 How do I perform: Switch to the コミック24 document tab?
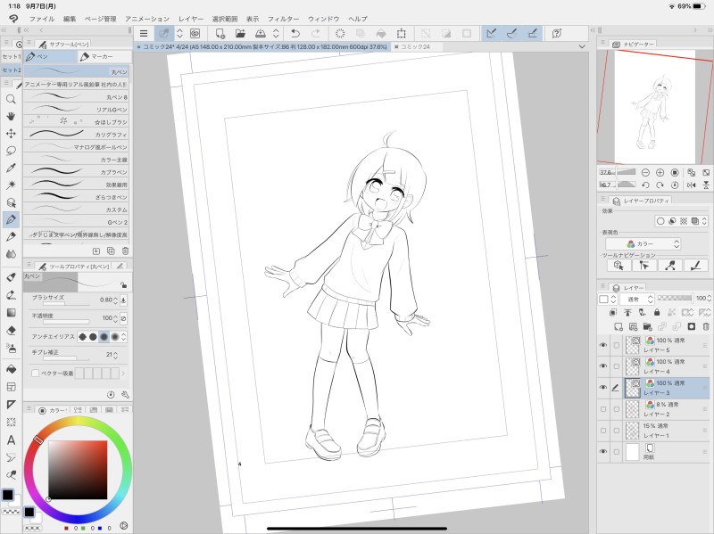[x=414, y=45]
